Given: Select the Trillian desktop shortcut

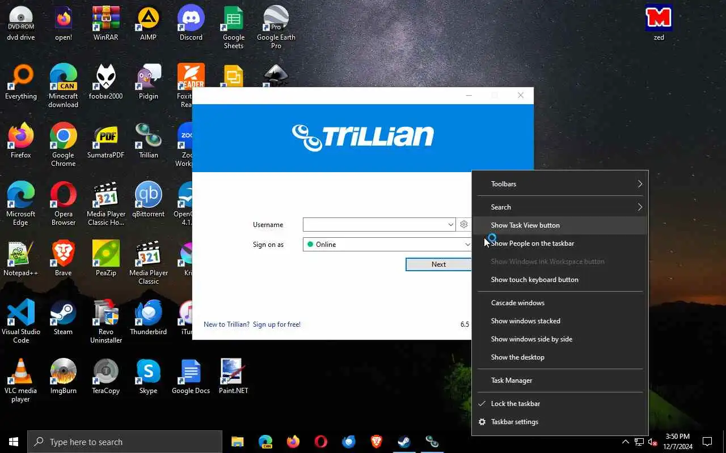Looking at the screenshot, I should [149, 141].
